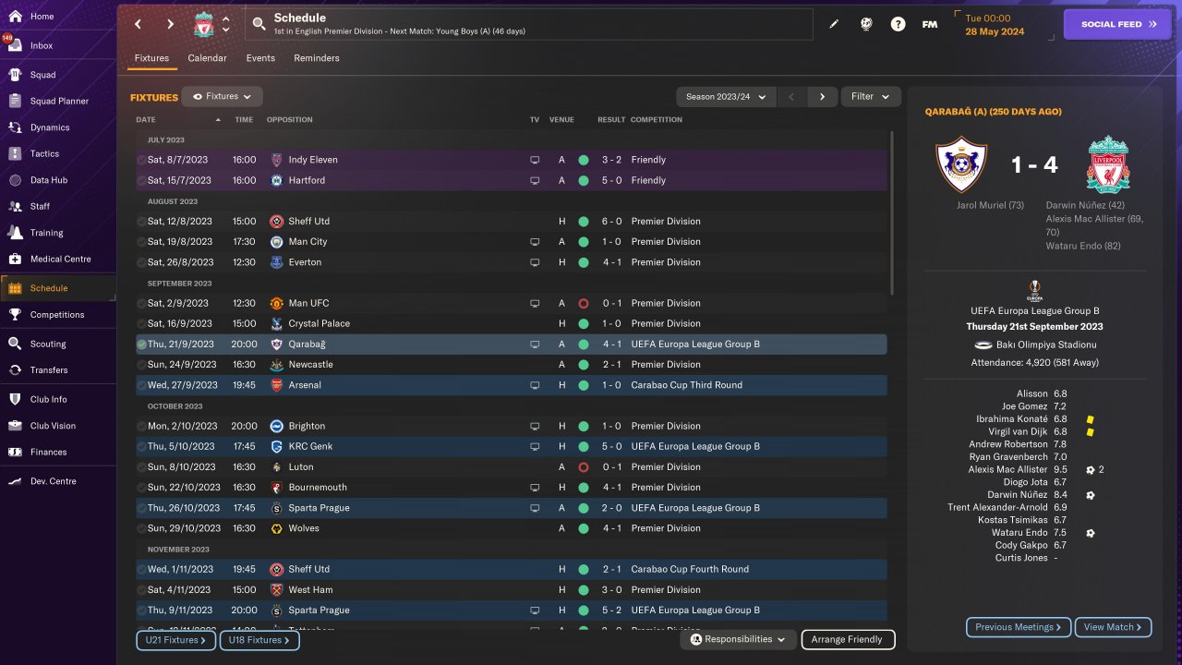Open the Inbox sidebar icon
The height and width of the screenshot is (665, 1182).
pyautogui.click(x=15, y=45)
